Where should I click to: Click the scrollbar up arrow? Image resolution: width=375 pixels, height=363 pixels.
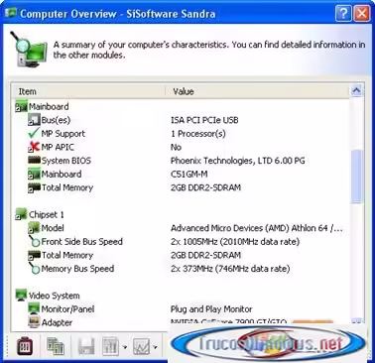point(356,90)
